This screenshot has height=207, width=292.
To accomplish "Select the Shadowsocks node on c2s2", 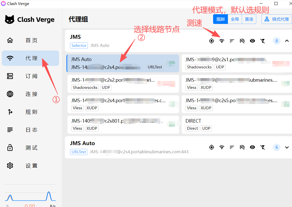I will click(123, 84).
